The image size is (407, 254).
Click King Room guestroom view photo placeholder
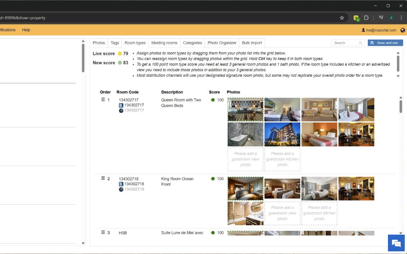pos(283,213)
